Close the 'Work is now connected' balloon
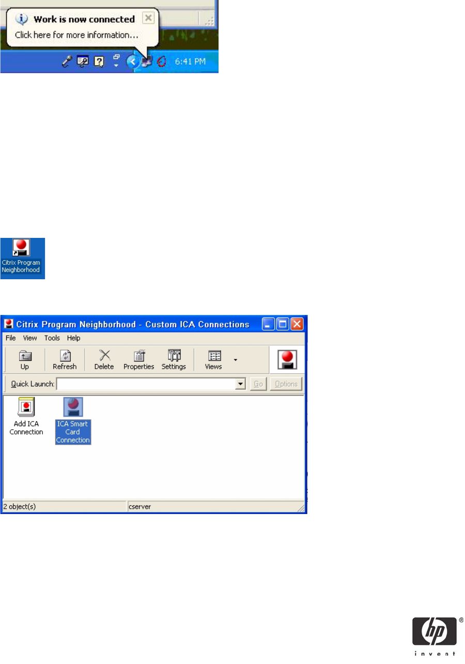Viewport: 465px width, 664px height. click(x=148, y=19)
